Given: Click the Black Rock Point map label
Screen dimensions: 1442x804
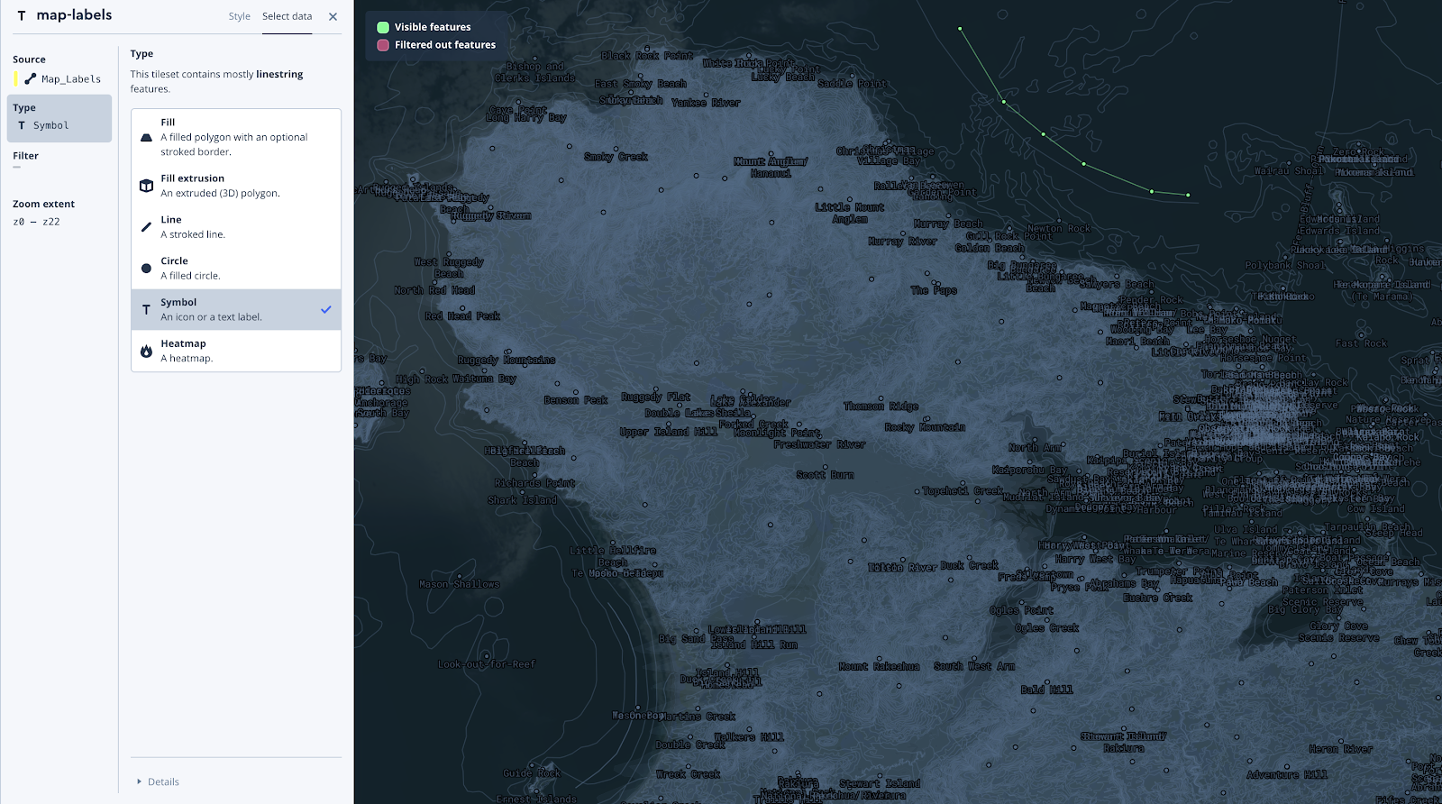Looking at the screenshot, I should pos(647,56).
